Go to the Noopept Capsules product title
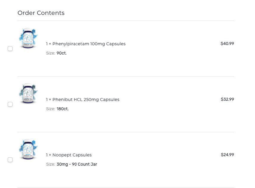This screenshot has height=188, width=255. pos(72,155)
